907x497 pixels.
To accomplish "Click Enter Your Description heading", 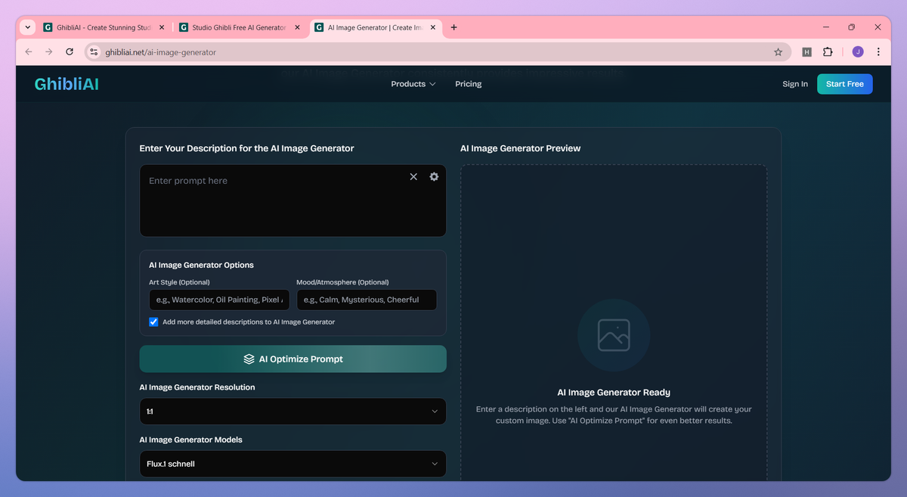I will pos(246,148).
